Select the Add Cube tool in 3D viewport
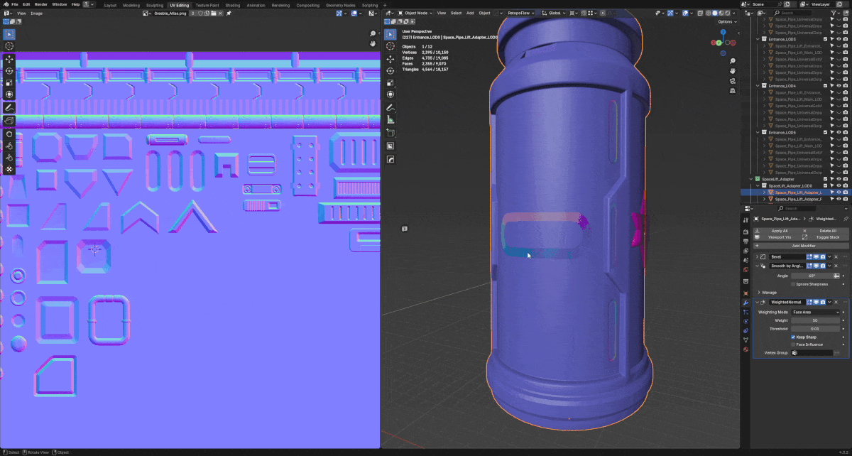The image size is (852, 456). (x=390, y=133)
